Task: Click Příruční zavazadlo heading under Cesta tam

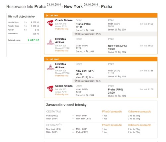Action: pyautogui.click(x=112, y=111)
